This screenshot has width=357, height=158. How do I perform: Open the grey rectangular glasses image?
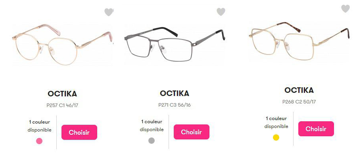tap(175, 44)
